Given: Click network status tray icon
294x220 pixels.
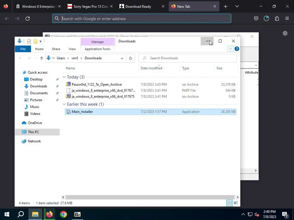Looking at the screenshot, I should tap(250, 215).
